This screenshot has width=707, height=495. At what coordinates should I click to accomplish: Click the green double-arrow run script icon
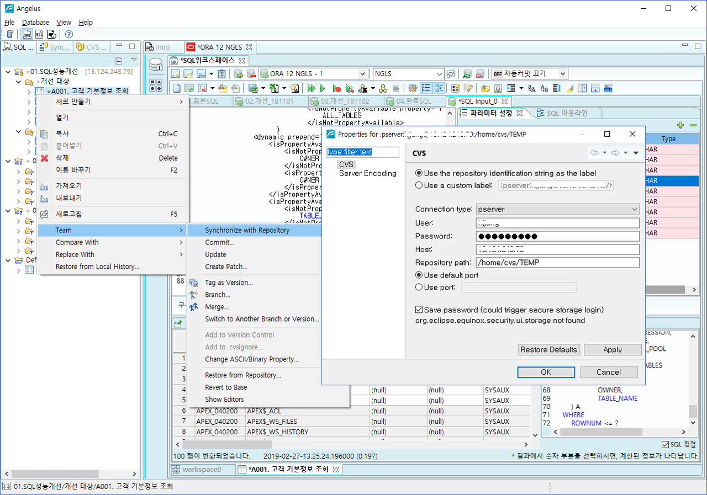[x=312, y=88]
